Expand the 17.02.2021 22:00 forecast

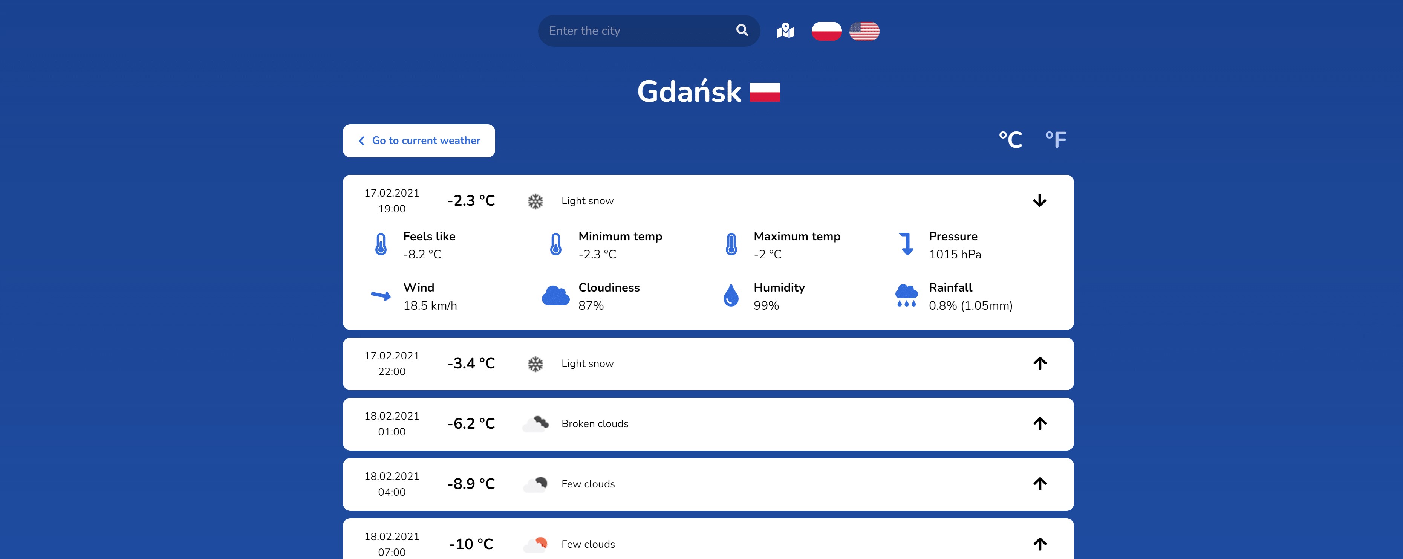point(1039,363)
